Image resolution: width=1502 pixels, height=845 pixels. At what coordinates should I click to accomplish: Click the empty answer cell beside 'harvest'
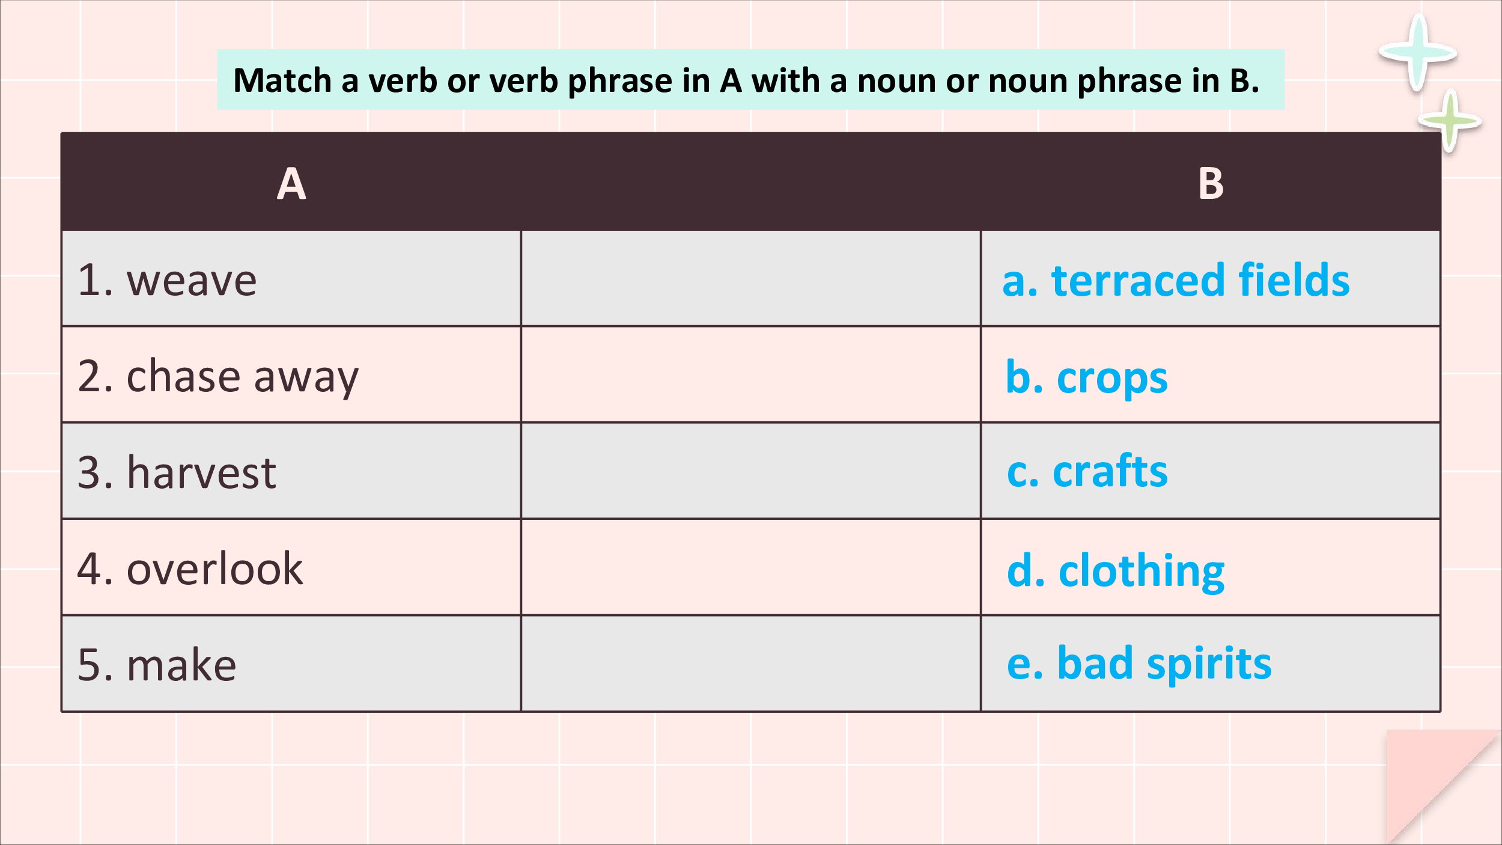(x=751, y=471)
